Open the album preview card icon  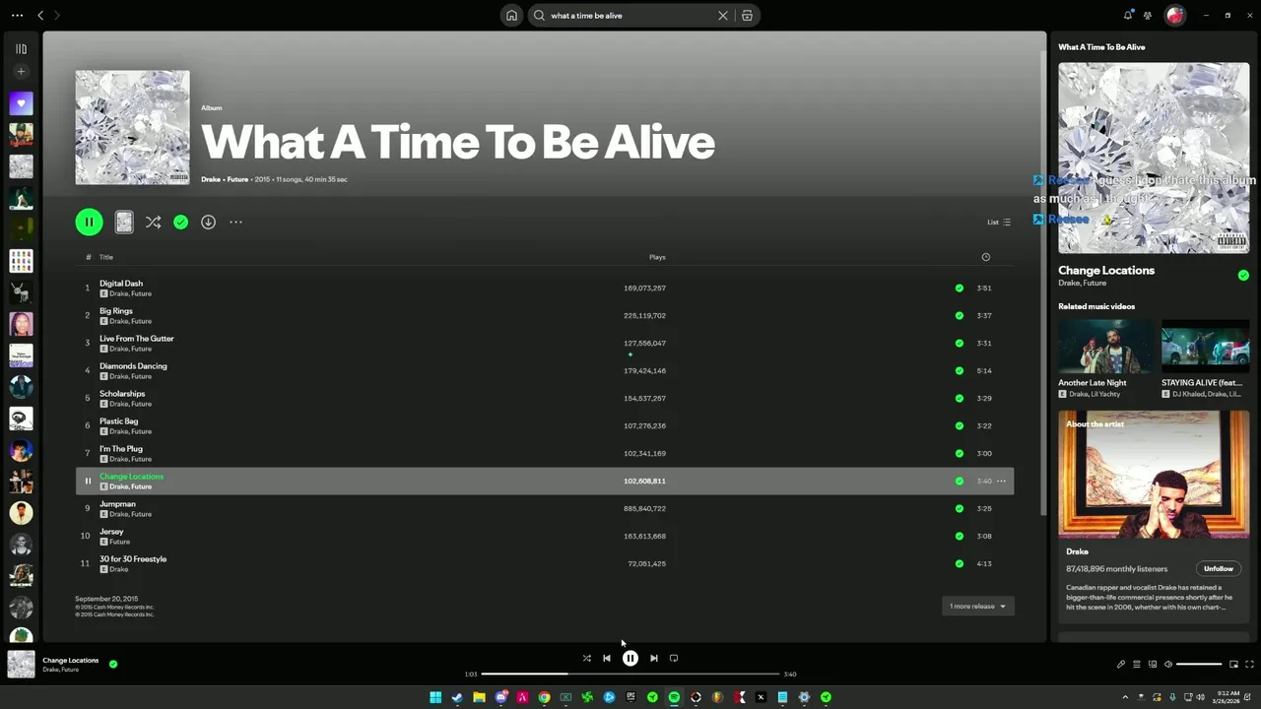124,223
